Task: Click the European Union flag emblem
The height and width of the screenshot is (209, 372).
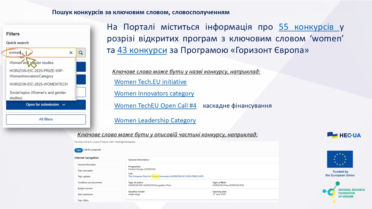Action: tap(340, 159)
